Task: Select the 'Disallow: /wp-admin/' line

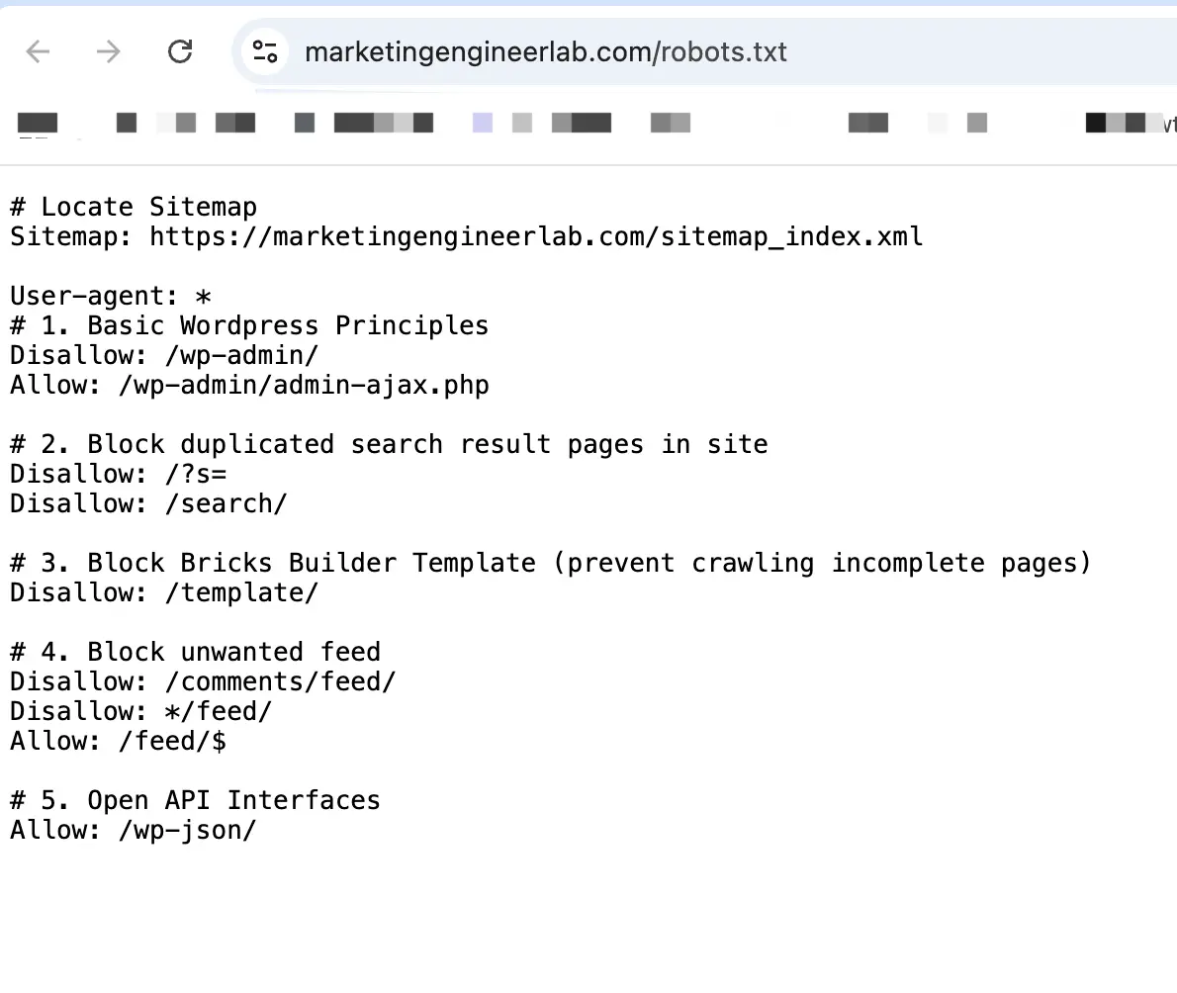Action: click(163, 355)
